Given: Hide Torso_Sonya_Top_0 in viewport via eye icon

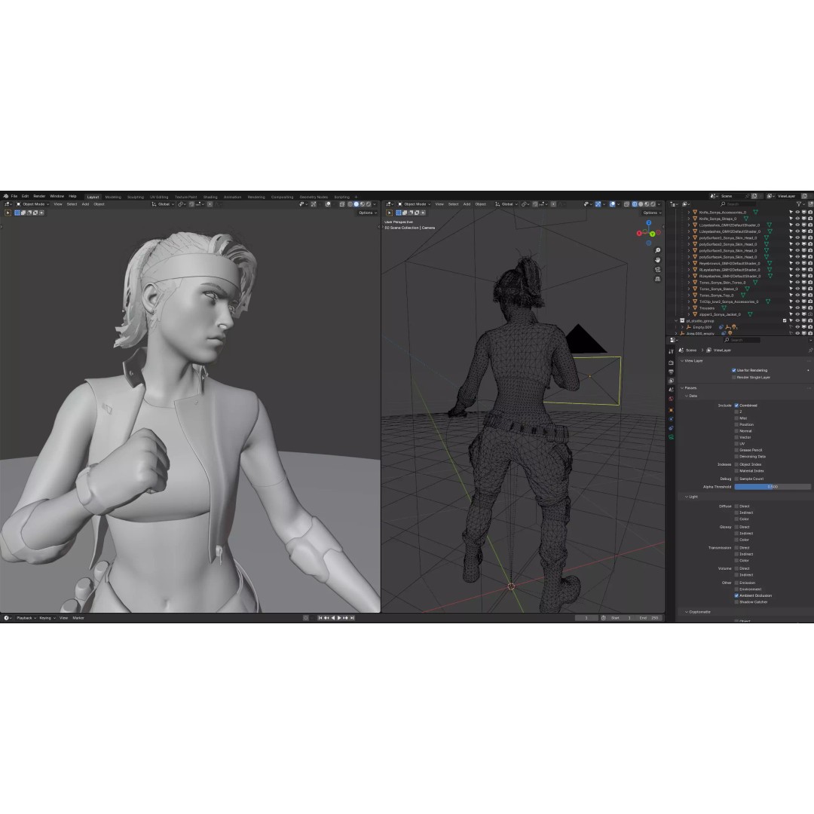Looking at the screenshot, I should [x=797, y=295].
